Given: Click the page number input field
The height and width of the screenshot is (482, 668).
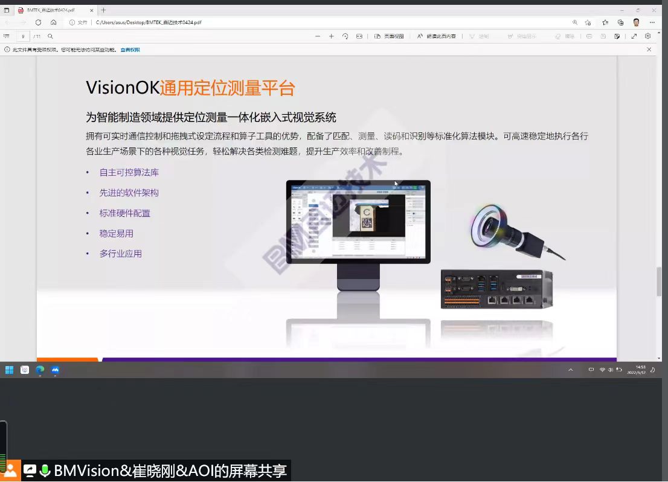Looking at the screenshot, I should pos(23,36).
